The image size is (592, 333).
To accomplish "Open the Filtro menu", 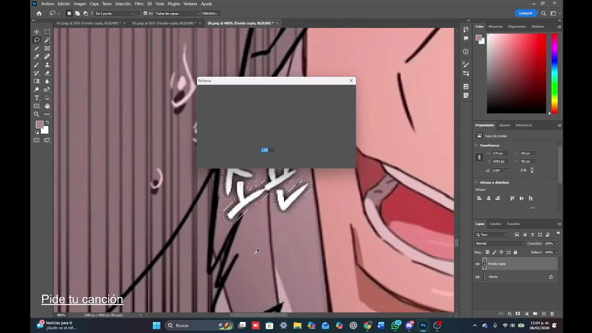I will tap(139, 4).
